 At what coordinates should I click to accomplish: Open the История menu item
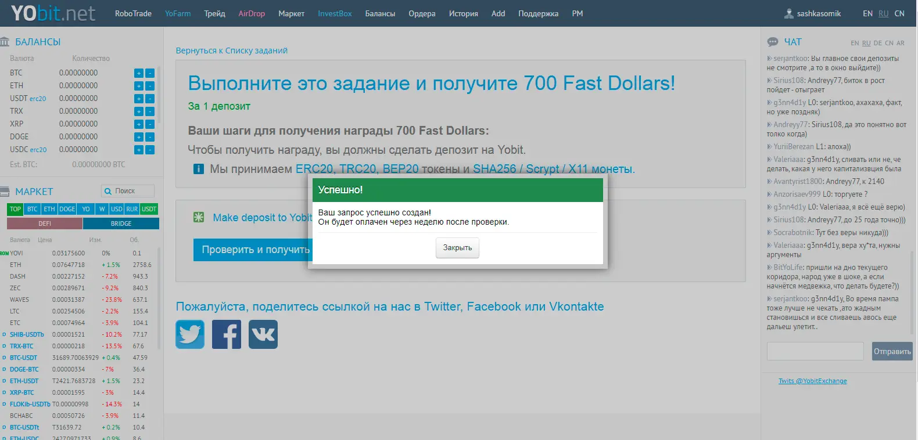(463, 13)
